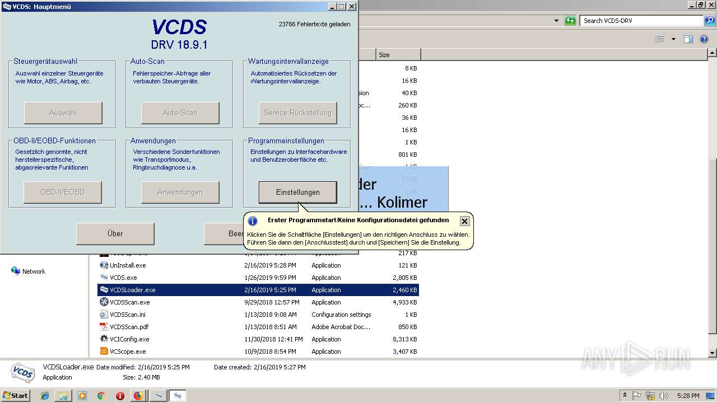
Task: Select the VCDS.exe file name
Action: pyautogui.click(x=123, y=278)
